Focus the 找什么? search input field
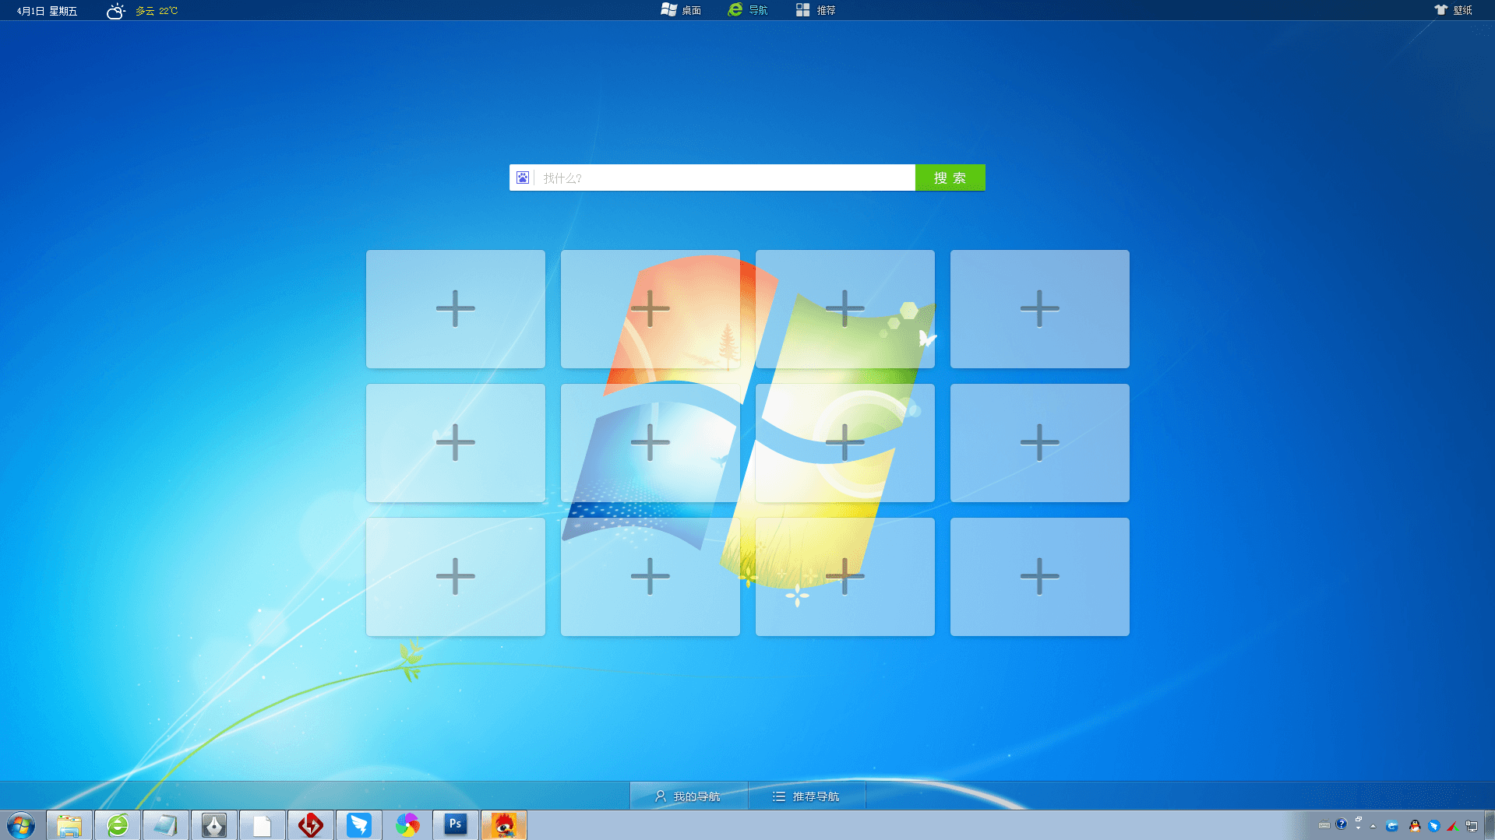The image size is (1495, 840). [x=725, y=177]
